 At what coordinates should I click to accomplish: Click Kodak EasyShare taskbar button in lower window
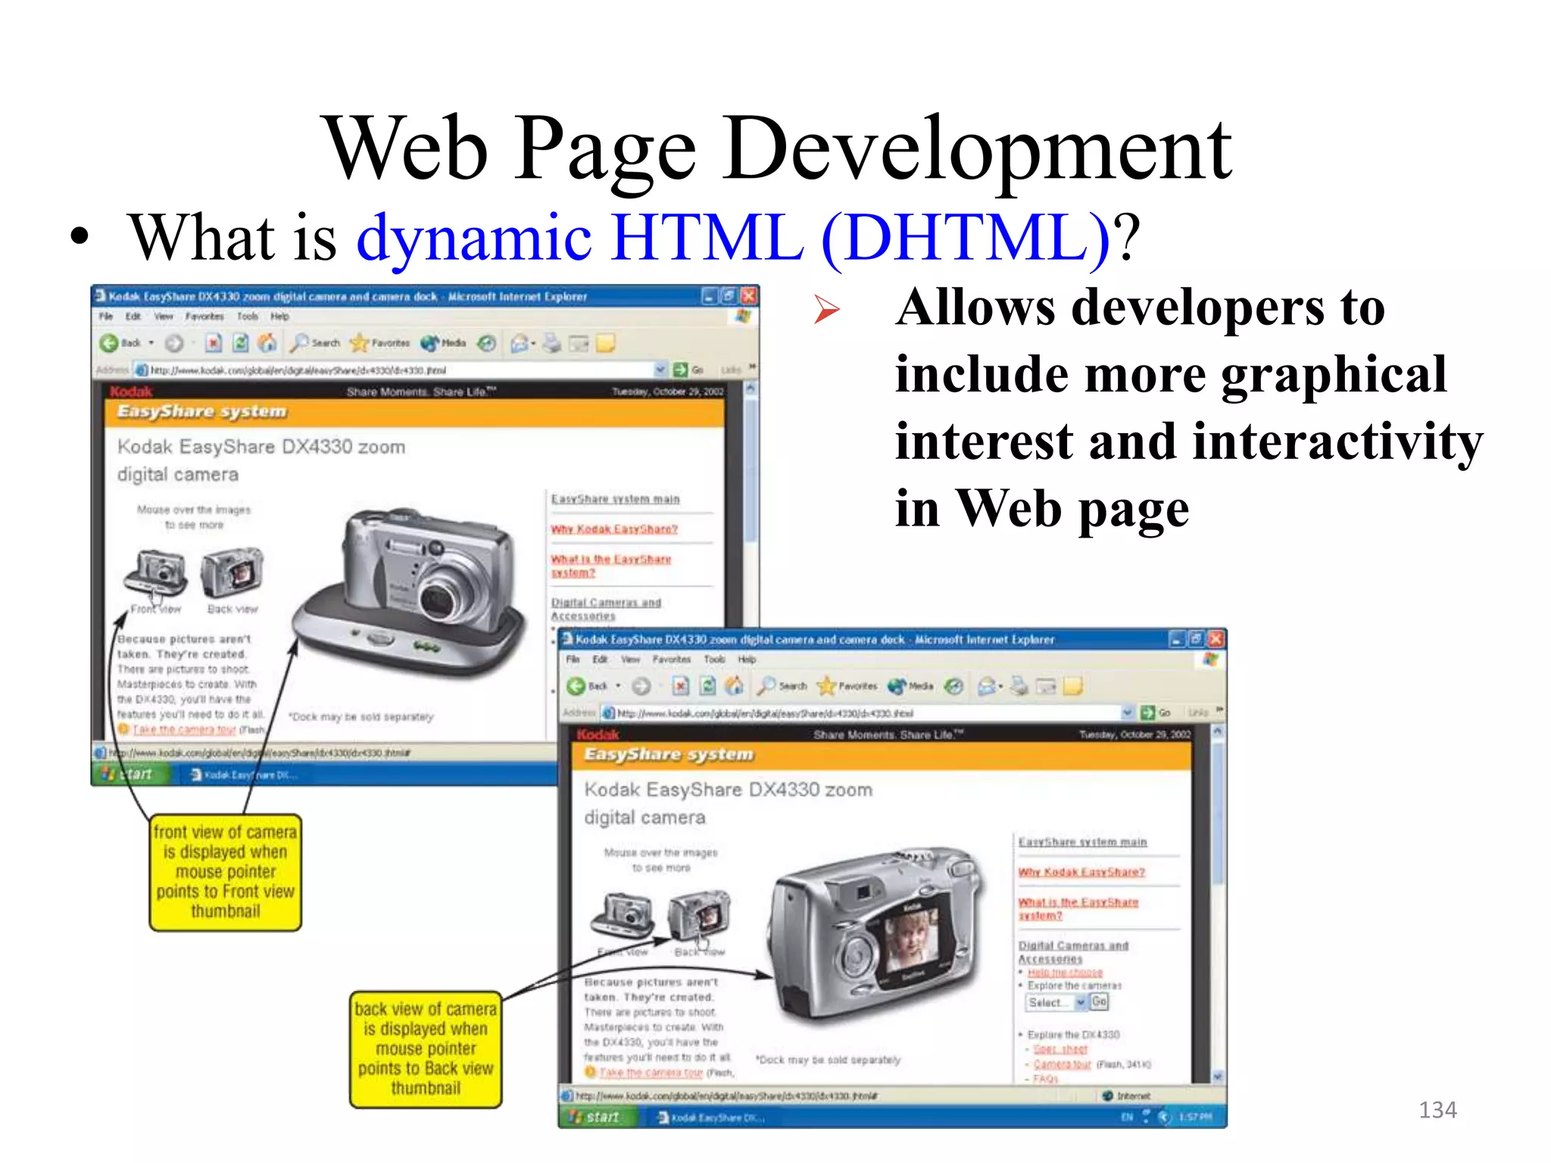(712, 1118)
